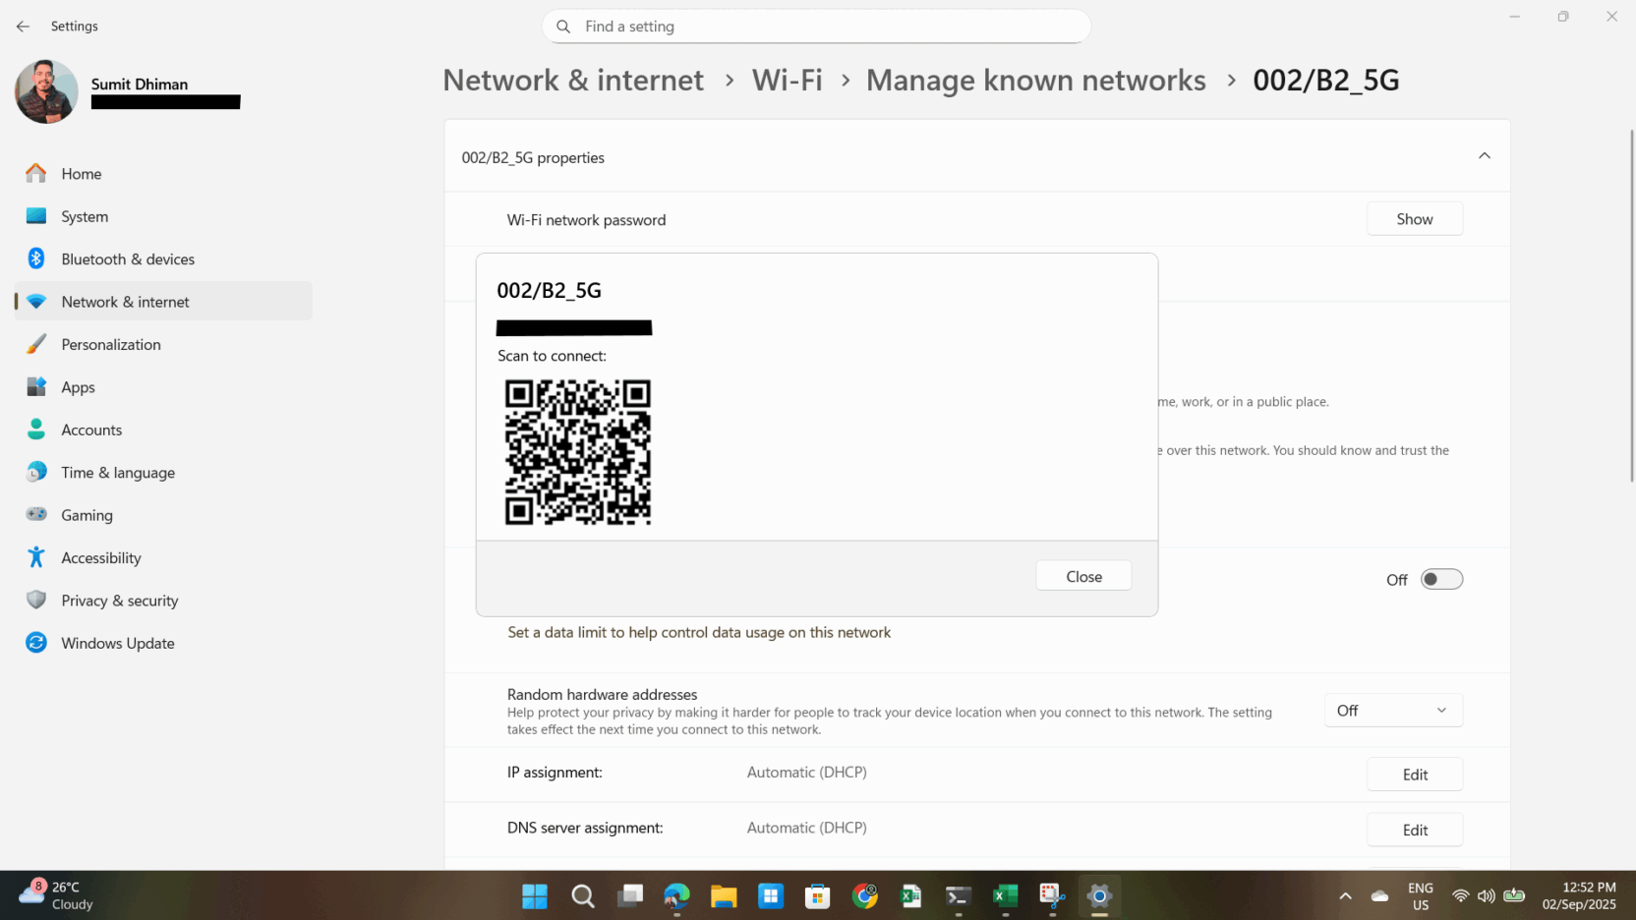Go to Manage known networks breadcrumb

click(x=1035, y=80)
